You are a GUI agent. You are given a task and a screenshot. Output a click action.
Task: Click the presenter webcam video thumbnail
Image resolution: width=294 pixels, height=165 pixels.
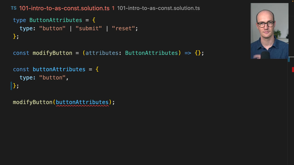tap(269, 31)
